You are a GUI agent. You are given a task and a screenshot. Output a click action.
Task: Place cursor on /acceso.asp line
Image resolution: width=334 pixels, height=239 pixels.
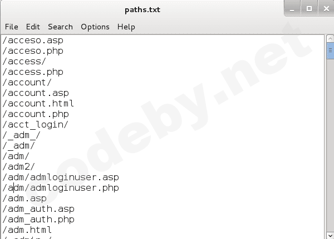click(x=33, y=40)
